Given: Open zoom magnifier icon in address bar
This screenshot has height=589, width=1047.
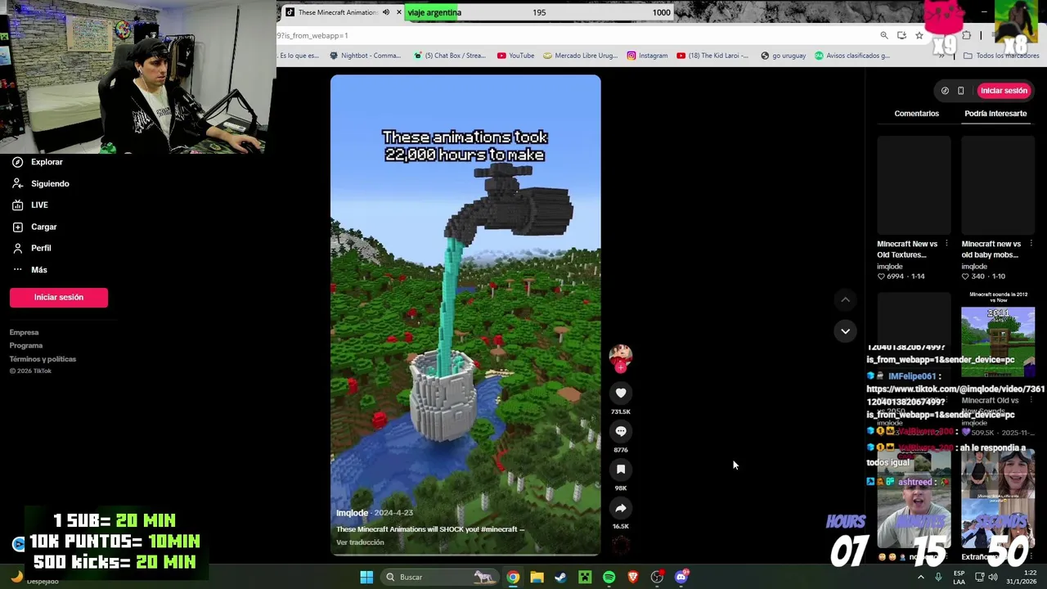Looking at the screenshot, I should 884,35.
